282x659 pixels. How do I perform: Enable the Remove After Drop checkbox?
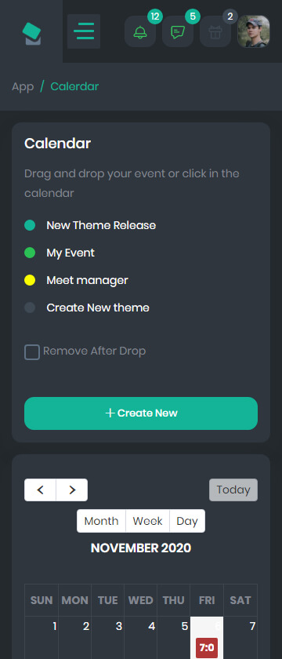[x=32, y=352]
